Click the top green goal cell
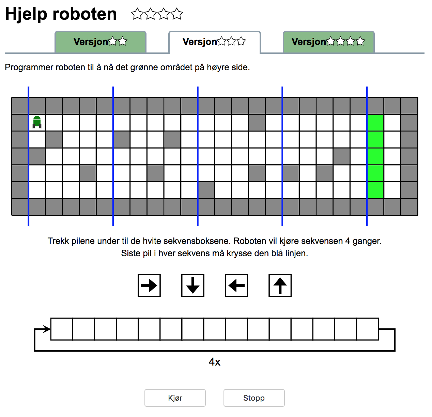The height and width of the screenshot is (417, 432). (375, 123)
